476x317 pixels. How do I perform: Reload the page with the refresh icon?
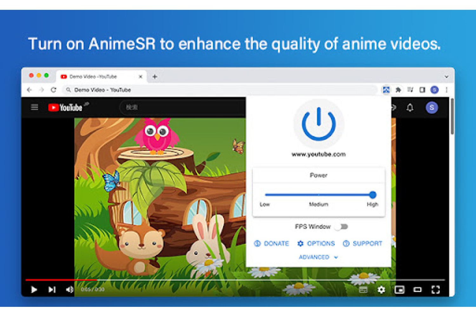pos(53,90)
